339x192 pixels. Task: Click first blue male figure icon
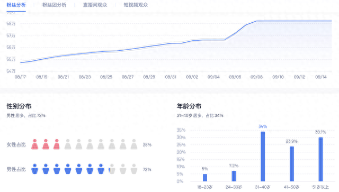(34, 169)
